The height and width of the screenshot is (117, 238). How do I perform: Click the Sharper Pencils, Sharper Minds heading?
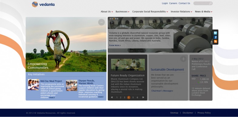[86, 82]
